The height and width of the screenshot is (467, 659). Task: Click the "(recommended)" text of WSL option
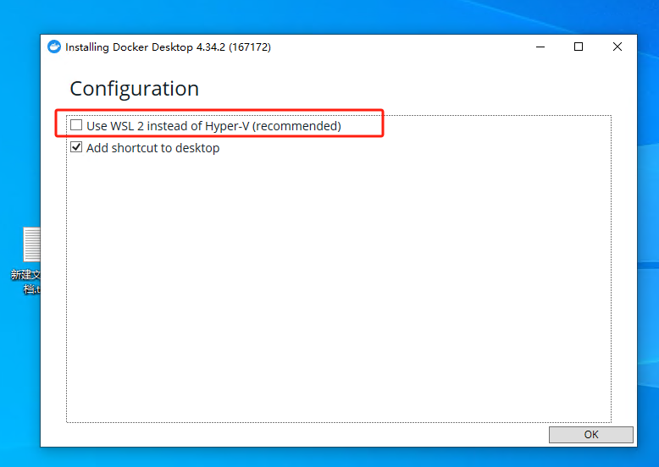[296, 126]
